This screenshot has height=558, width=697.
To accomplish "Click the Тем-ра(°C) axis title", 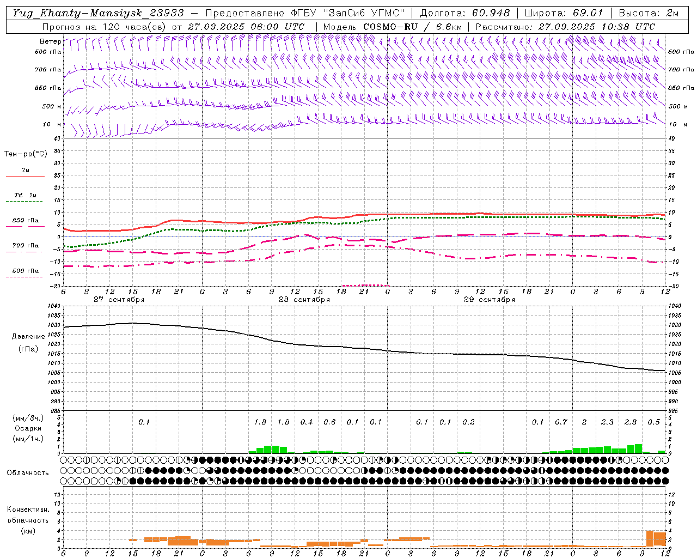I will click(x=26, y=154).
